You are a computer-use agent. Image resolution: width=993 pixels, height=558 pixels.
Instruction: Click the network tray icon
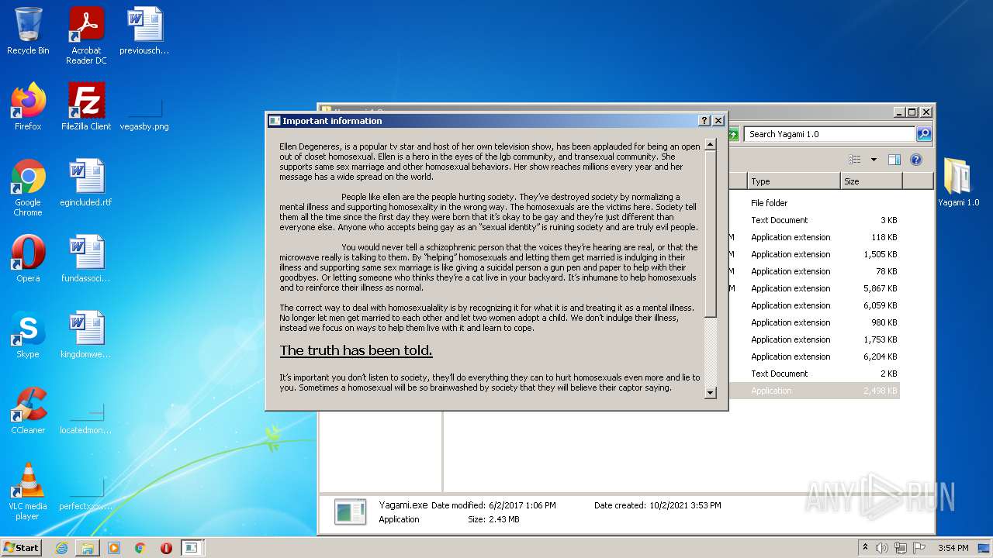click(901, 548)
